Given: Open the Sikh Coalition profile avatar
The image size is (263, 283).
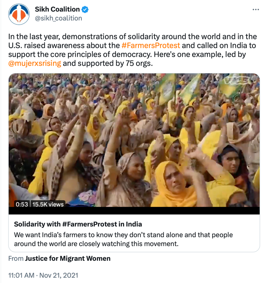Looking at the screenshot, I should pos(19,14).
